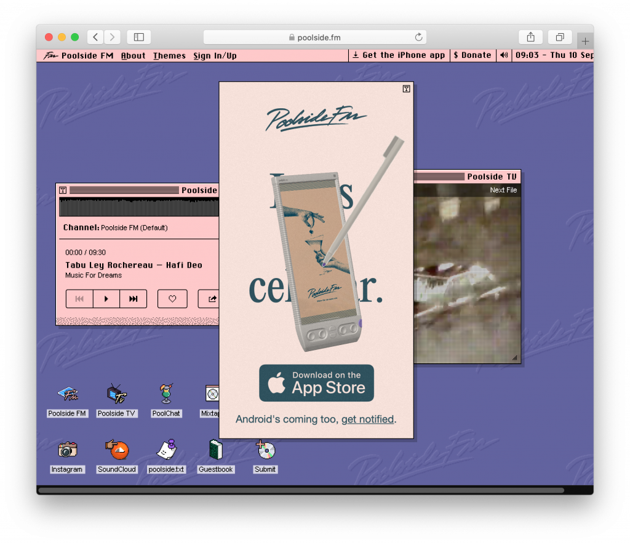Click the Donate menu item
Screen dimensions: 630x543
tap(472, 55)
